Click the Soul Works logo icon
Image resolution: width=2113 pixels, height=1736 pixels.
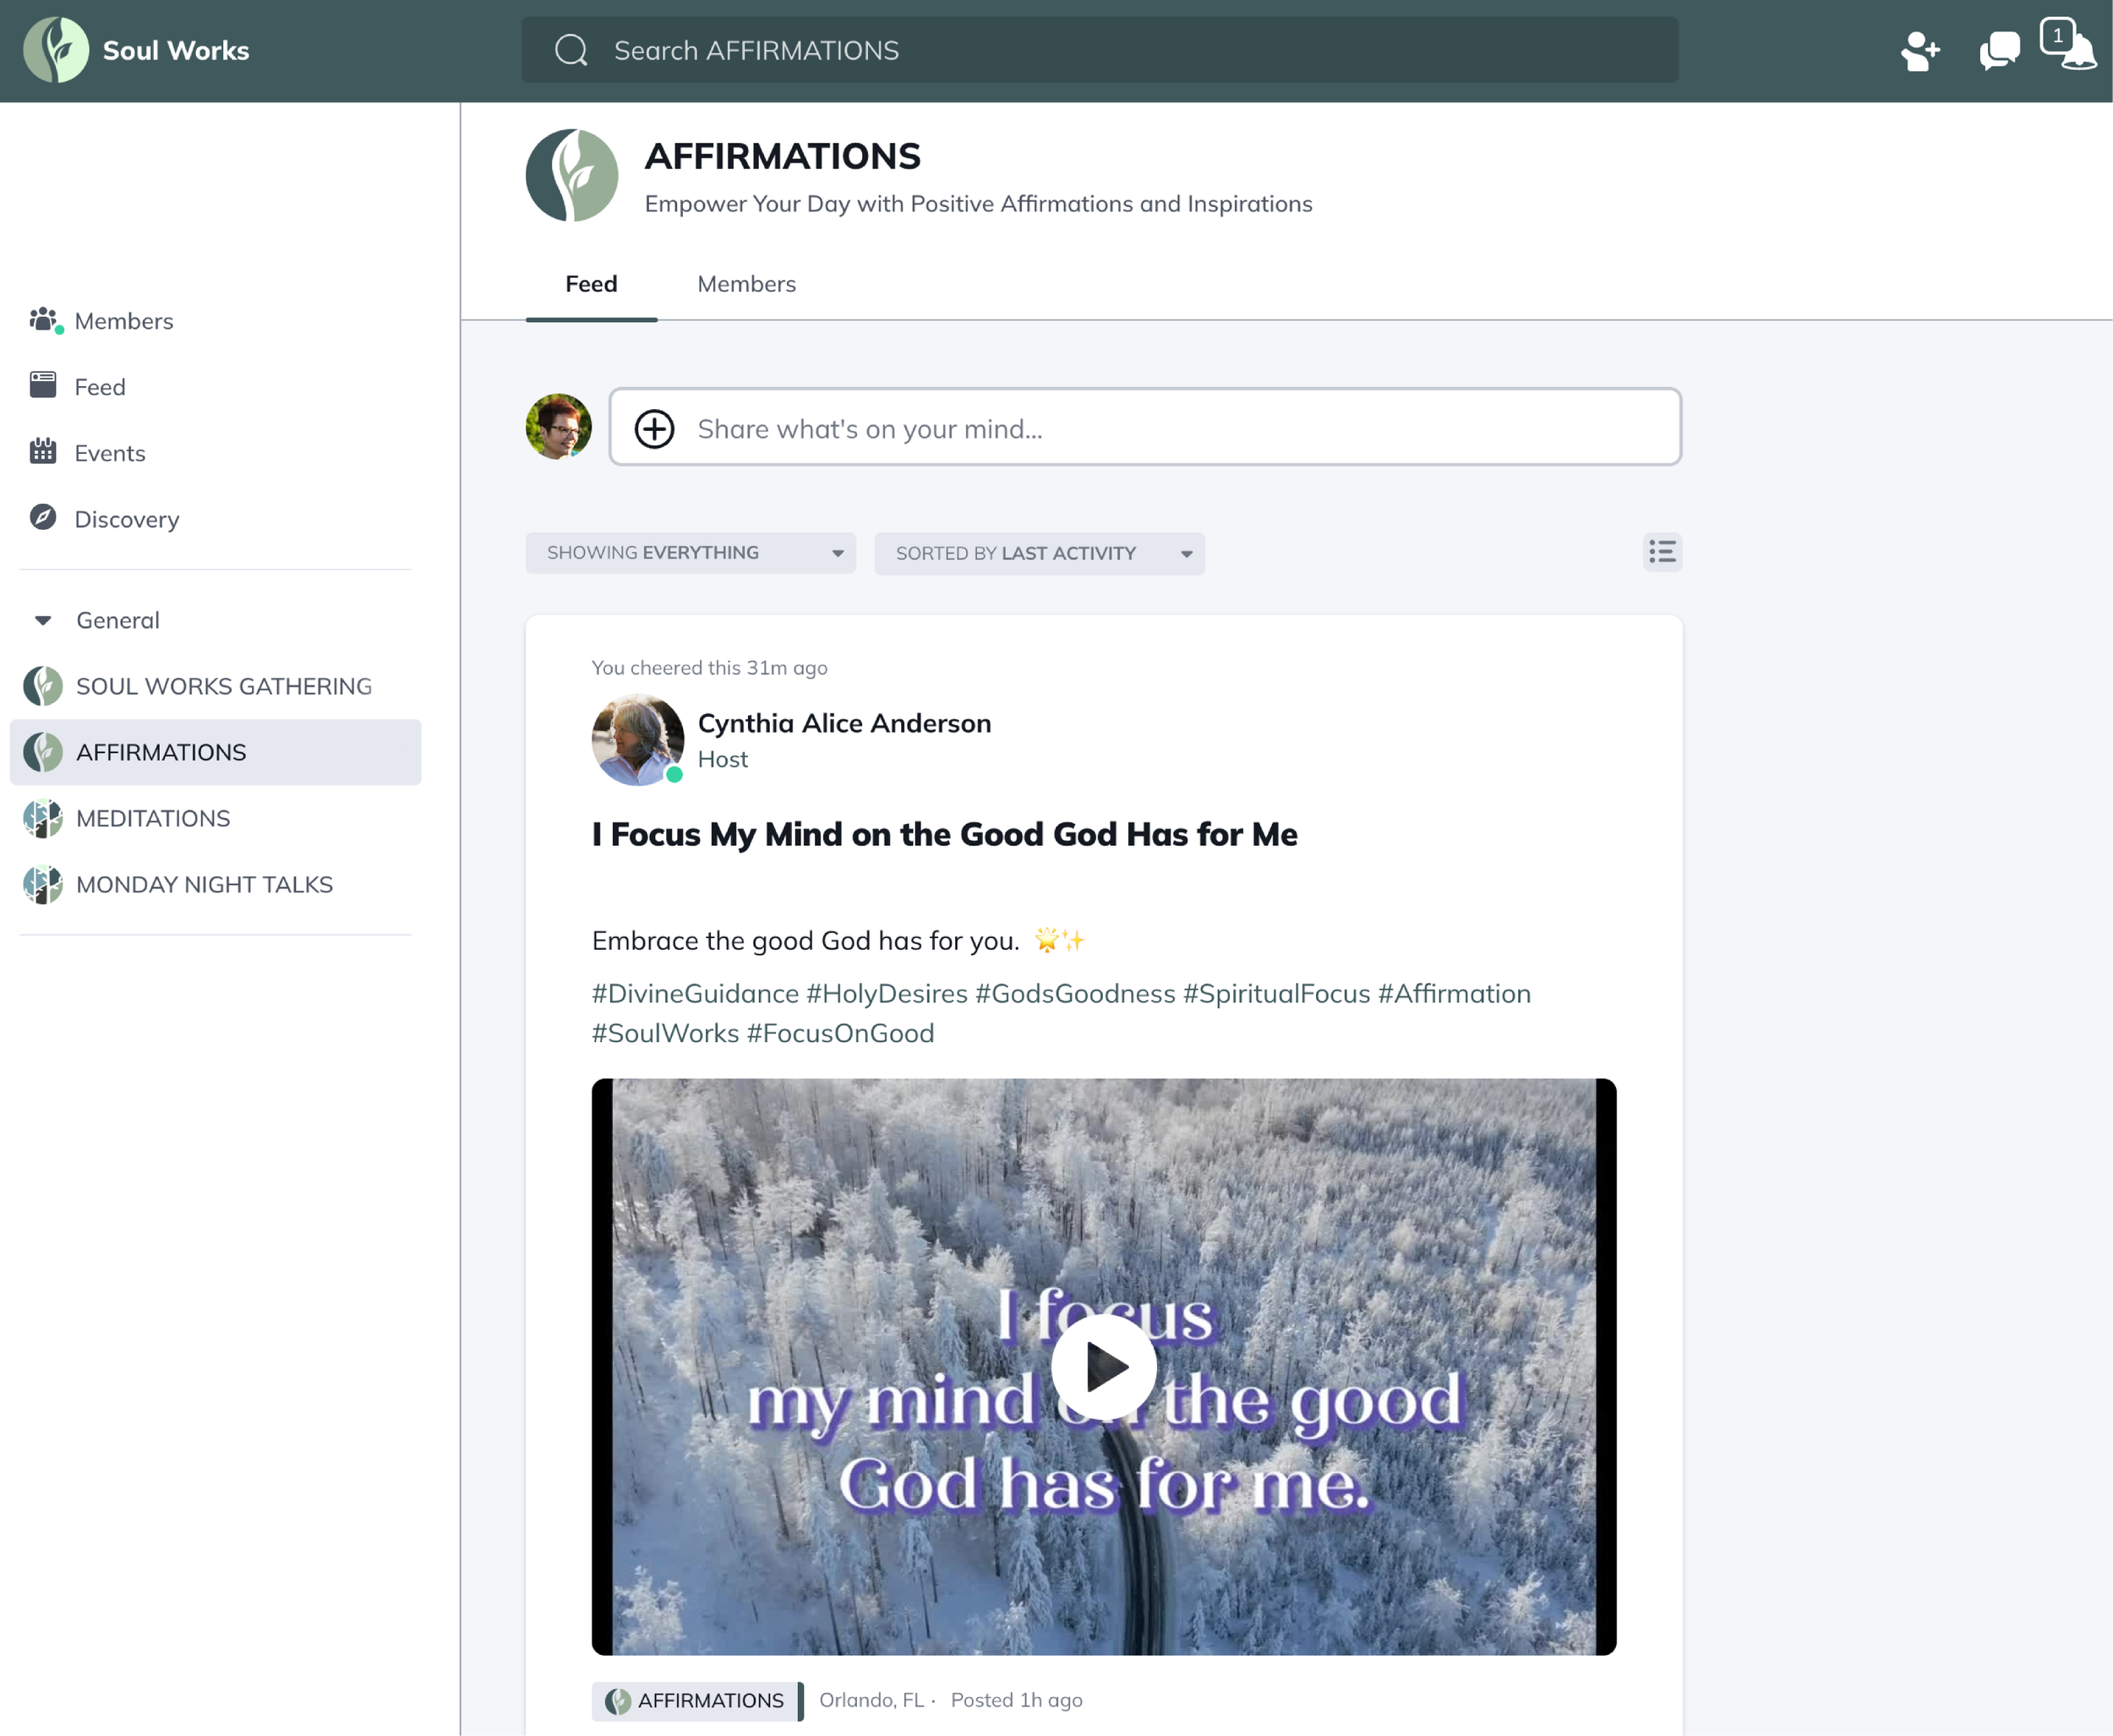pyautogui.click(x=56, y=50)
